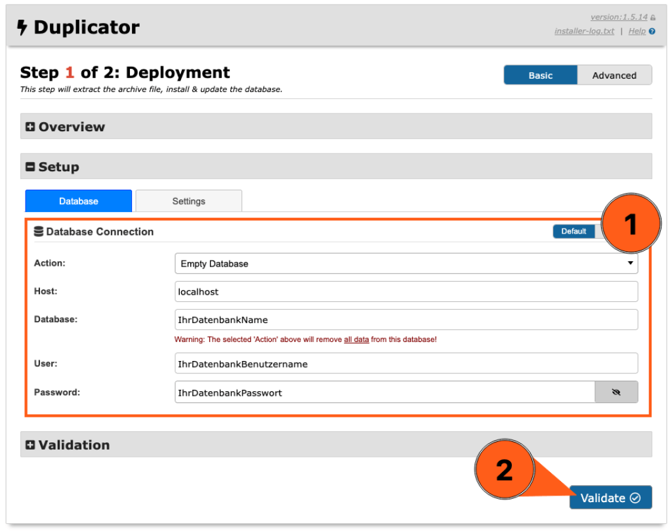Click the Duplicator lightning bolt logo

pos(22,27)
